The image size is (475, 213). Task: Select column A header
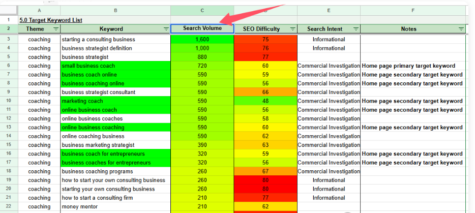click(39, 10)
